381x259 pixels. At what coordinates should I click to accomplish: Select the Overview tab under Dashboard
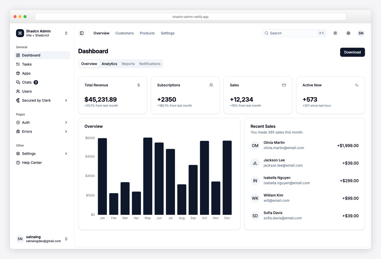[89, 64]
